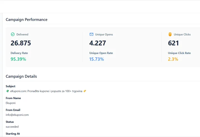Viewport: 200px width, 137px height.
Task: Click the 2.3% click rate value
Action: [173, 59]
